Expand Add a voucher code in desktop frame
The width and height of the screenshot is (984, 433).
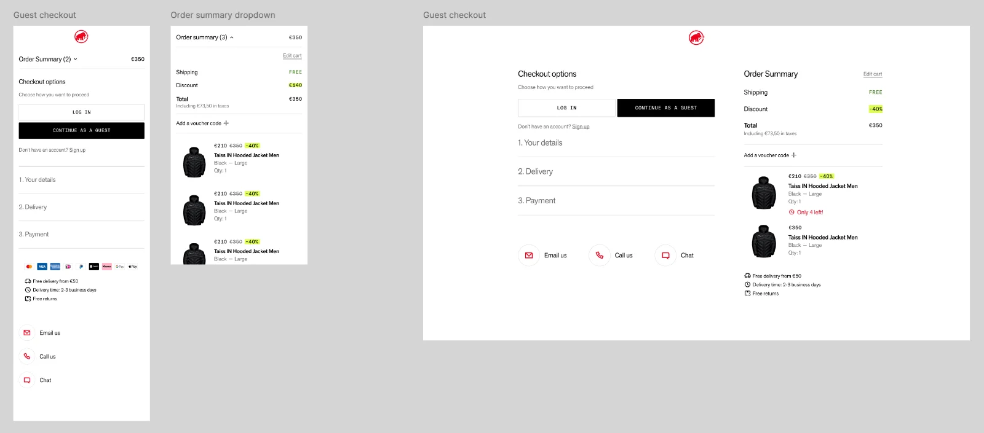(770, 155)
